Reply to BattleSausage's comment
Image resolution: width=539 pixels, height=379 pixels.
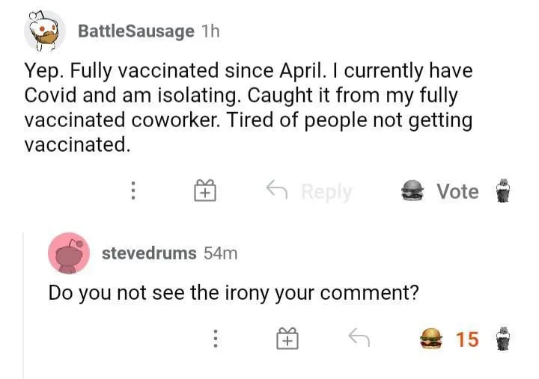310,191
